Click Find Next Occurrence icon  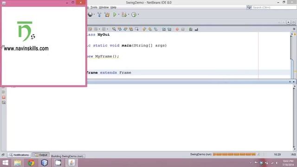click(125, 29)
